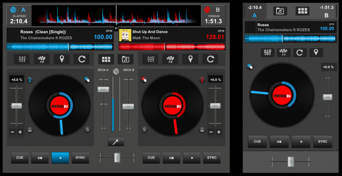342x176 pixels.
Task: Open the FX panel on Deck A
Action: [x=41, y=59]
